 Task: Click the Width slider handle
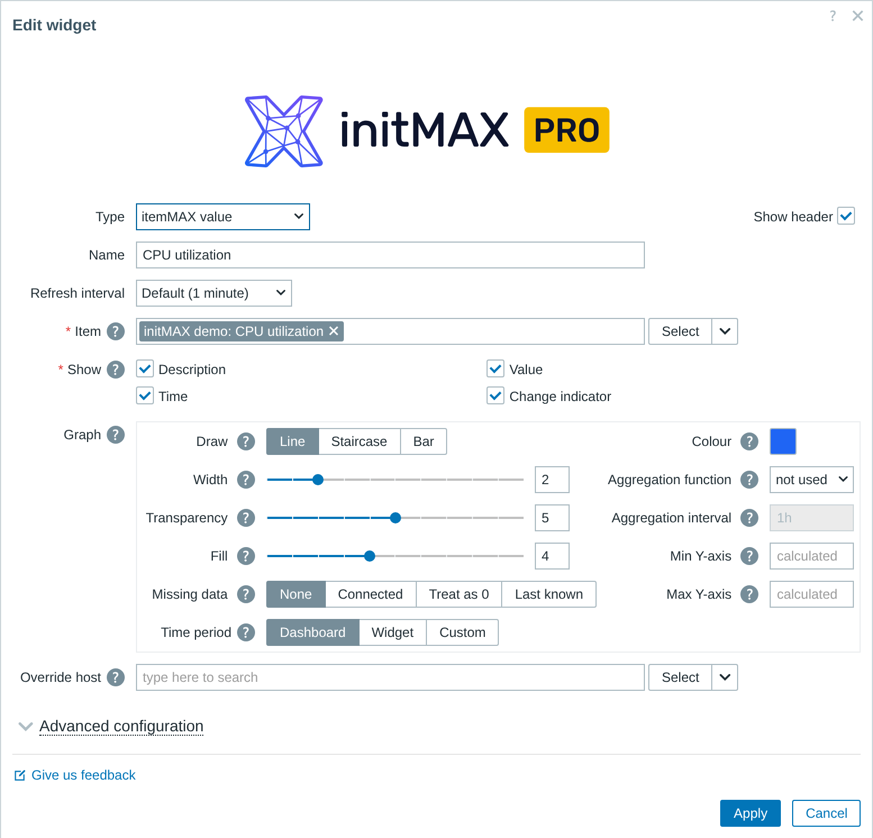click(x=318, y=480)
